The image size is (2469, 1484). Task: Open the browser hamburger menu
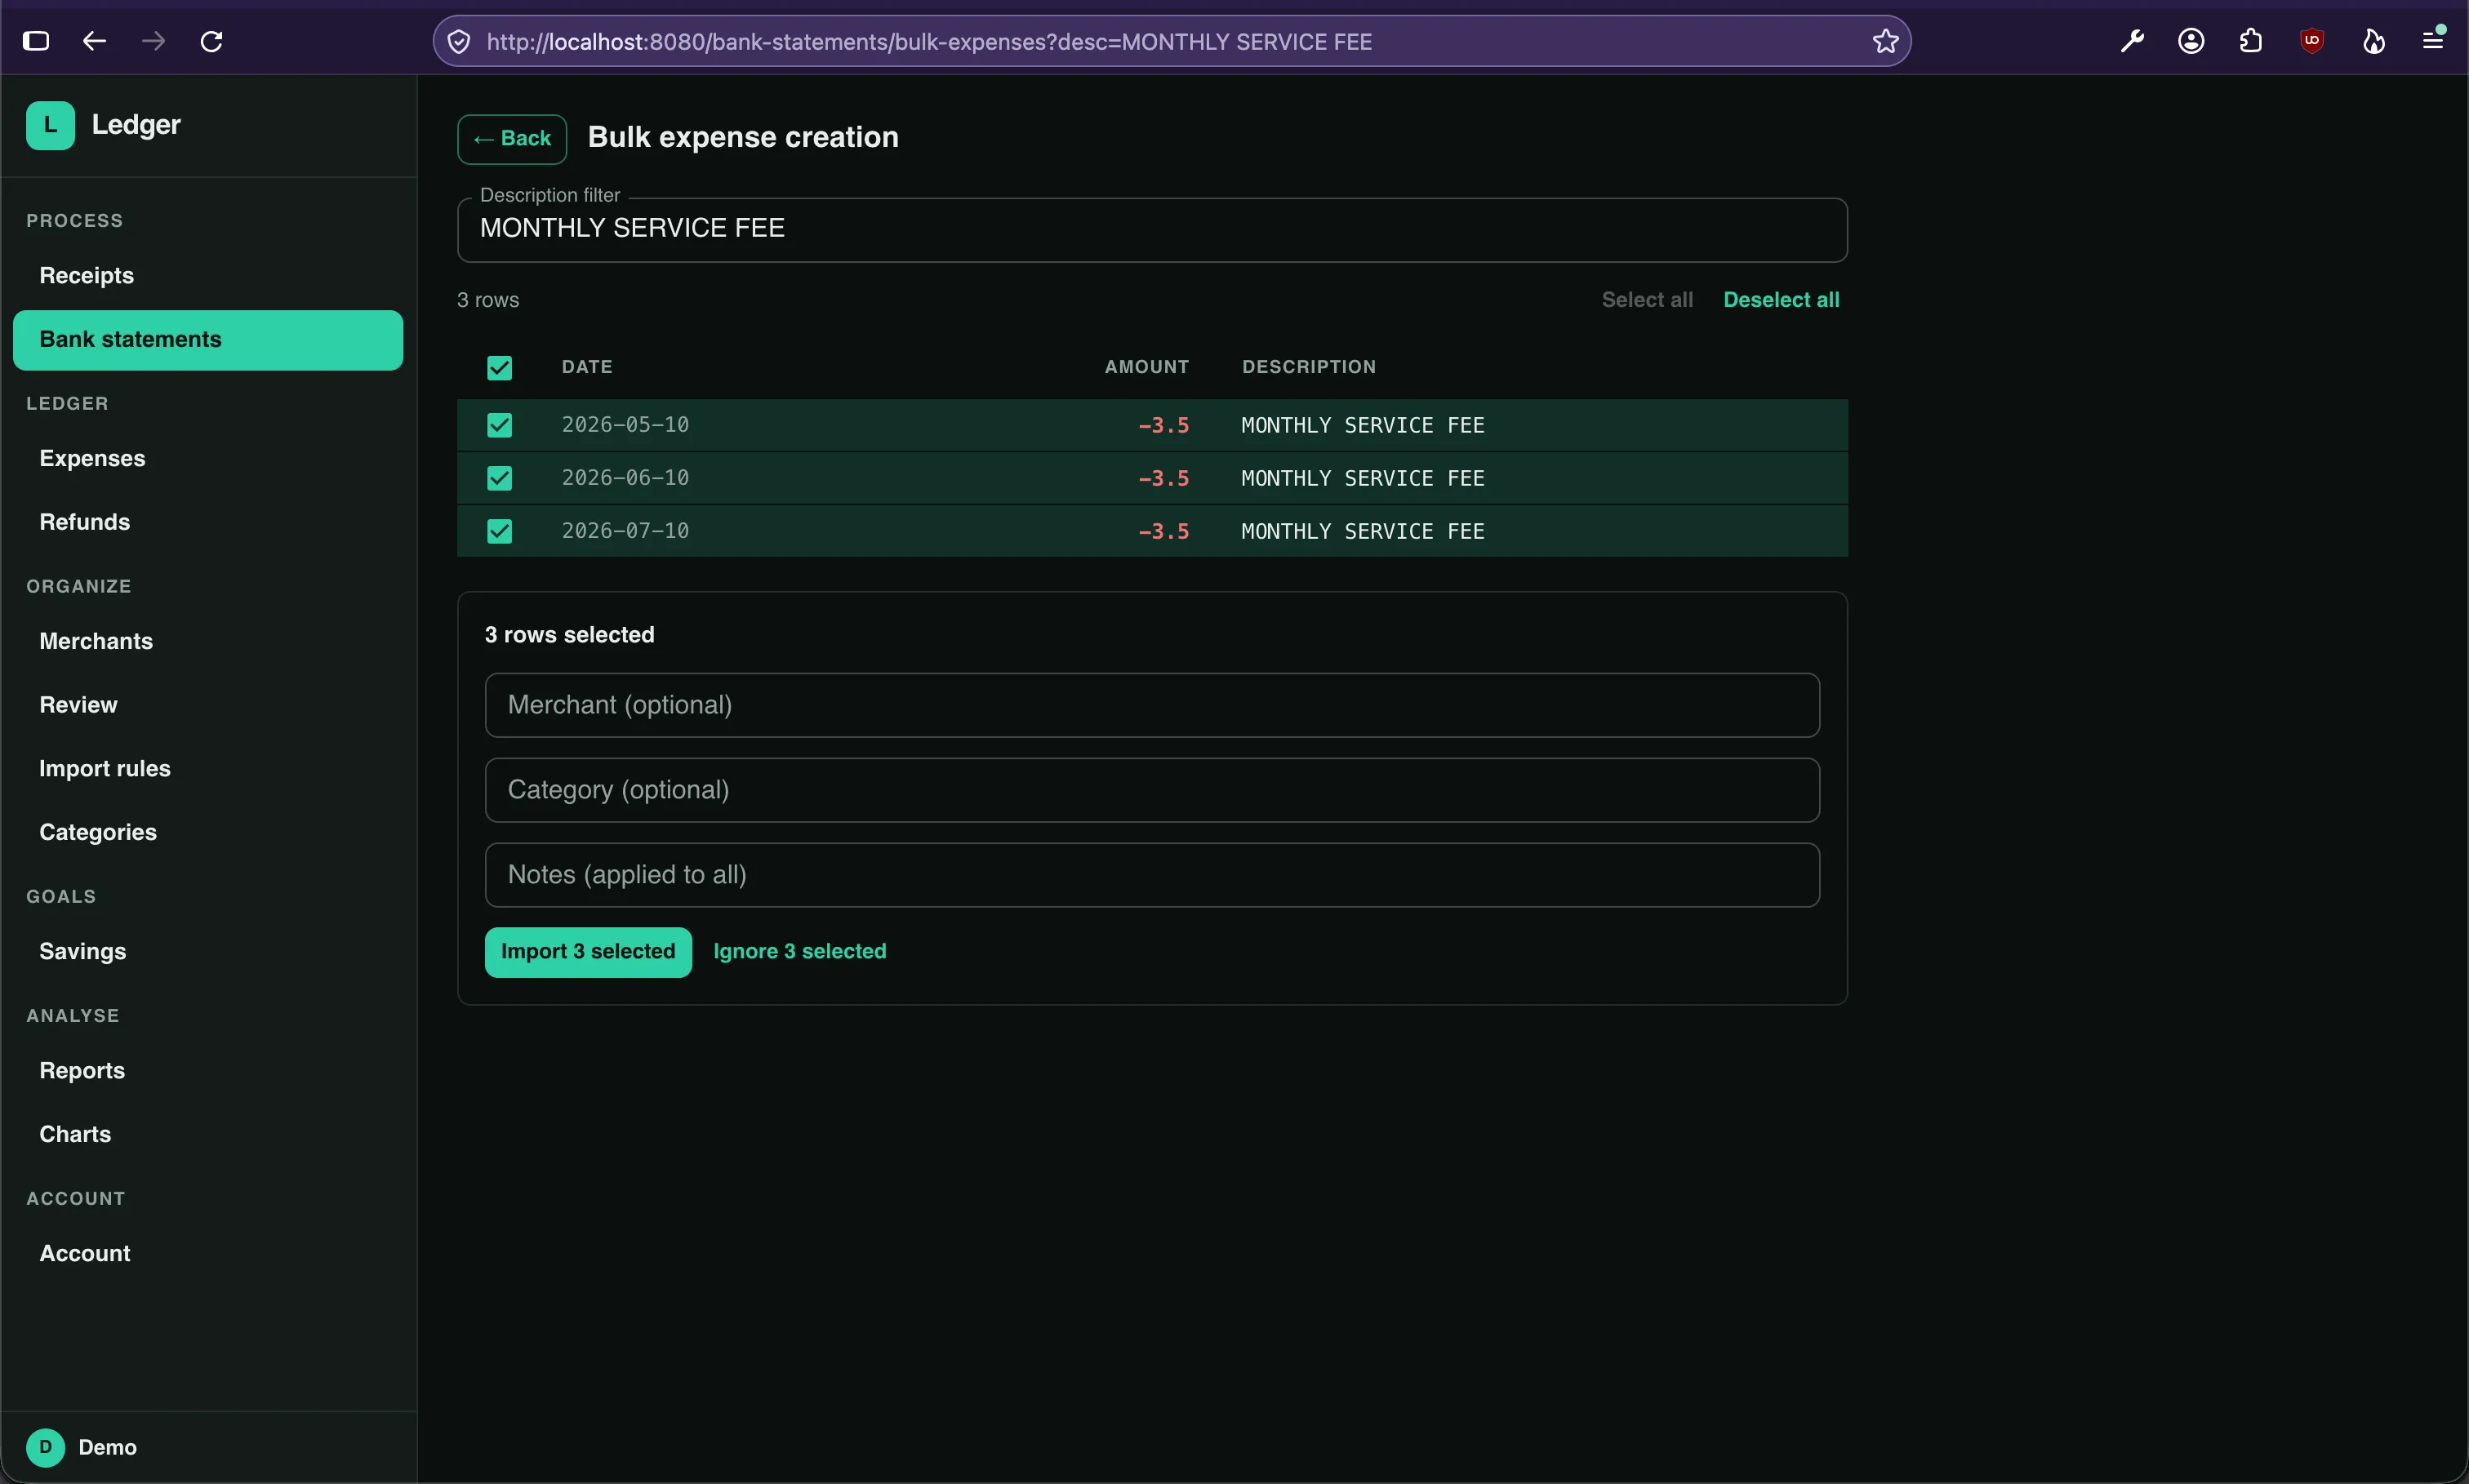click(2433, 41)
